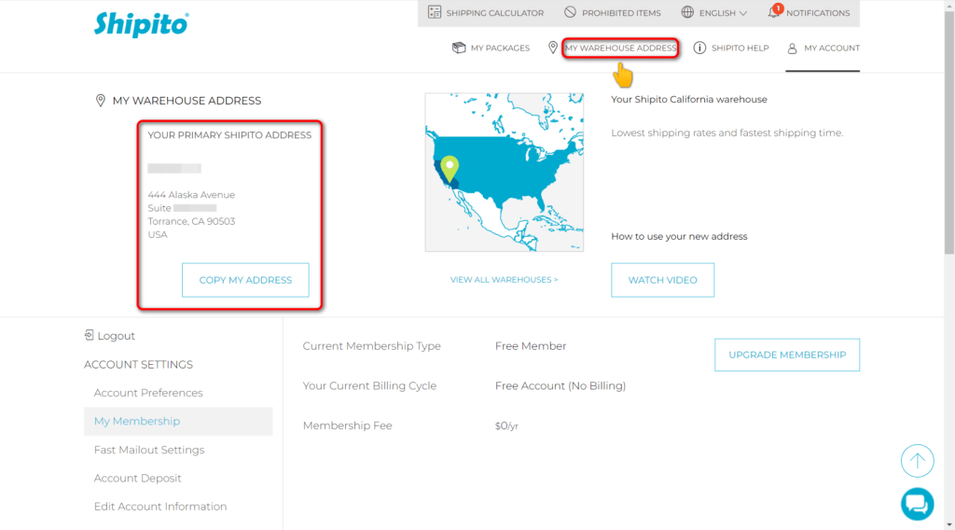Click the notifications bell icon
The image size is (955, 530).
click(x=774, y=11)
